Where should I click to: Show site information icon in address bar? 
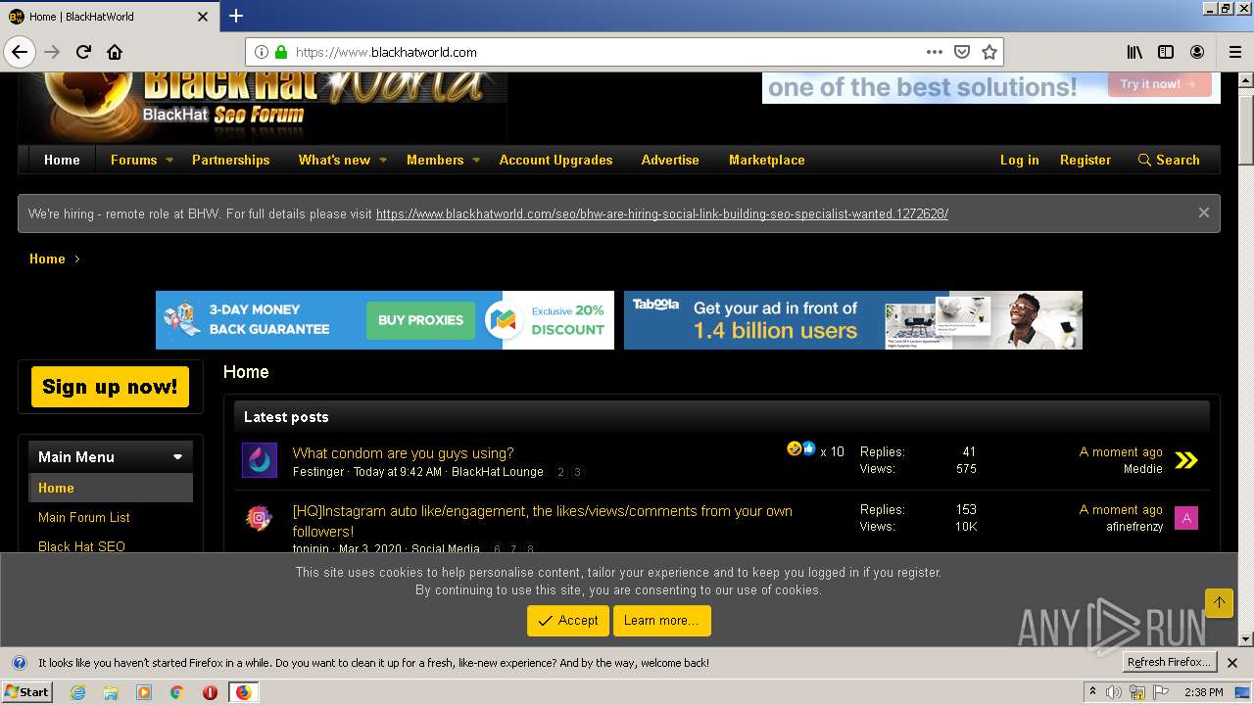pos(262,52)
